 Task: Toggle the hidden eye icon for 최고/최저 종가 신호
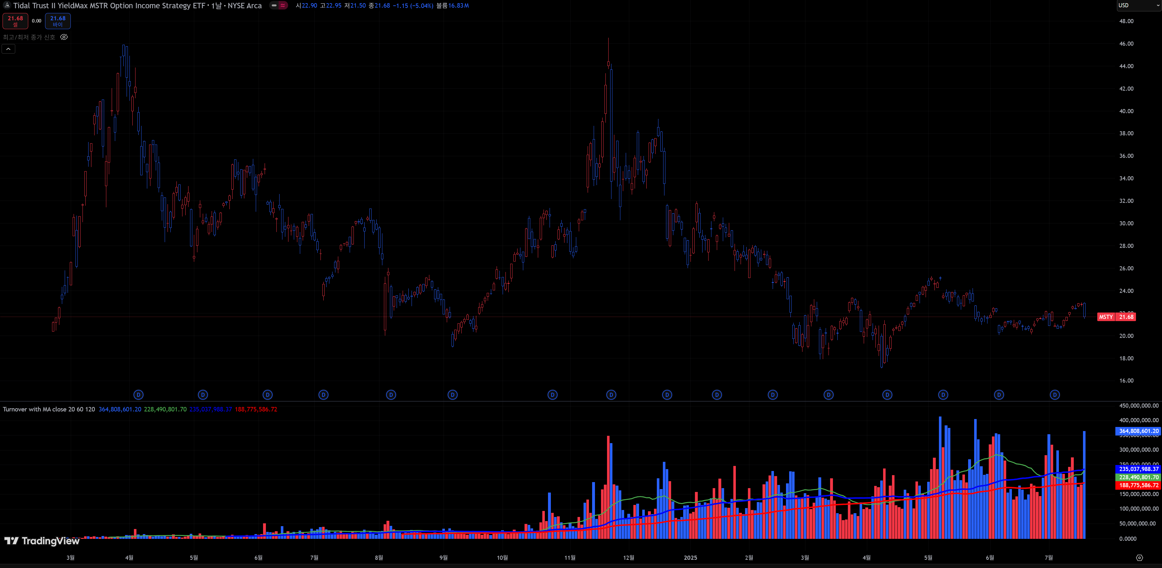click(64, 37)
